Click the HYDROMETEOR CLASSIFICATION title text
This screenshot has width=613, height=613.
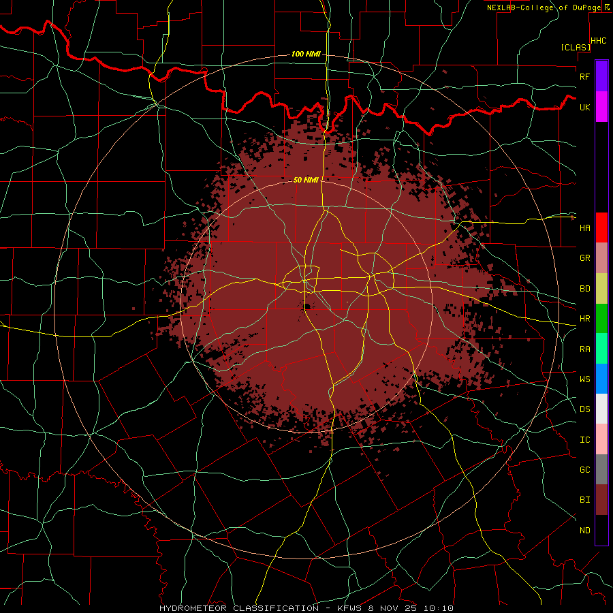point(239,608)
